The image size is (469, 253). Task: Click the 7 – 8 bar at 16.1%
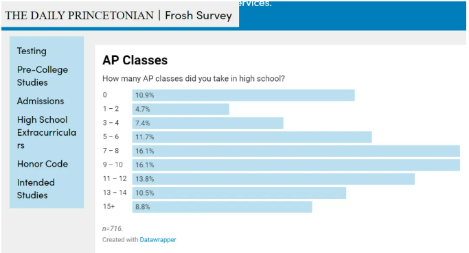tap(296, 151)
